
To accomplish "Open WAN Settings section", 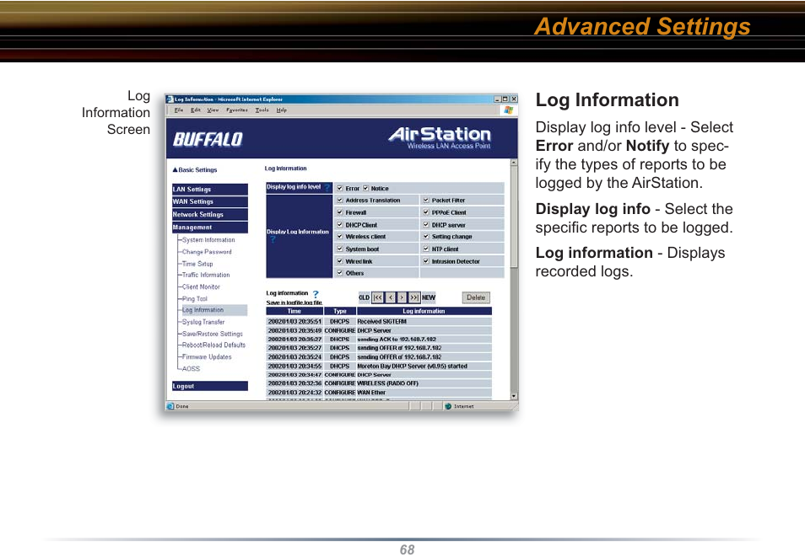I will [x=209, y=201].
